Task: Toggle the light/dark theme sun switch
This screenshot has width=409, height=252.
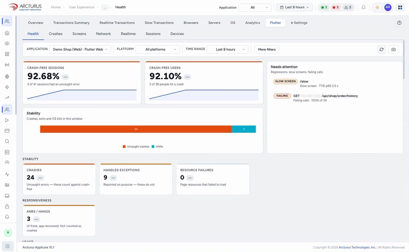Action: (x=377, y=7)
